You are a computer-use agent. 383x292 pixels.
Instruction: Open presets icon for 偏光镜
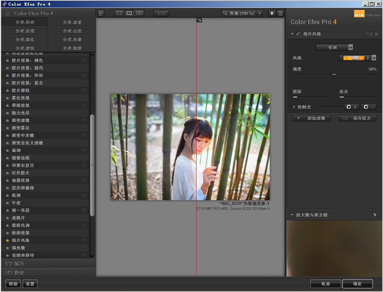tap(84, 248)
